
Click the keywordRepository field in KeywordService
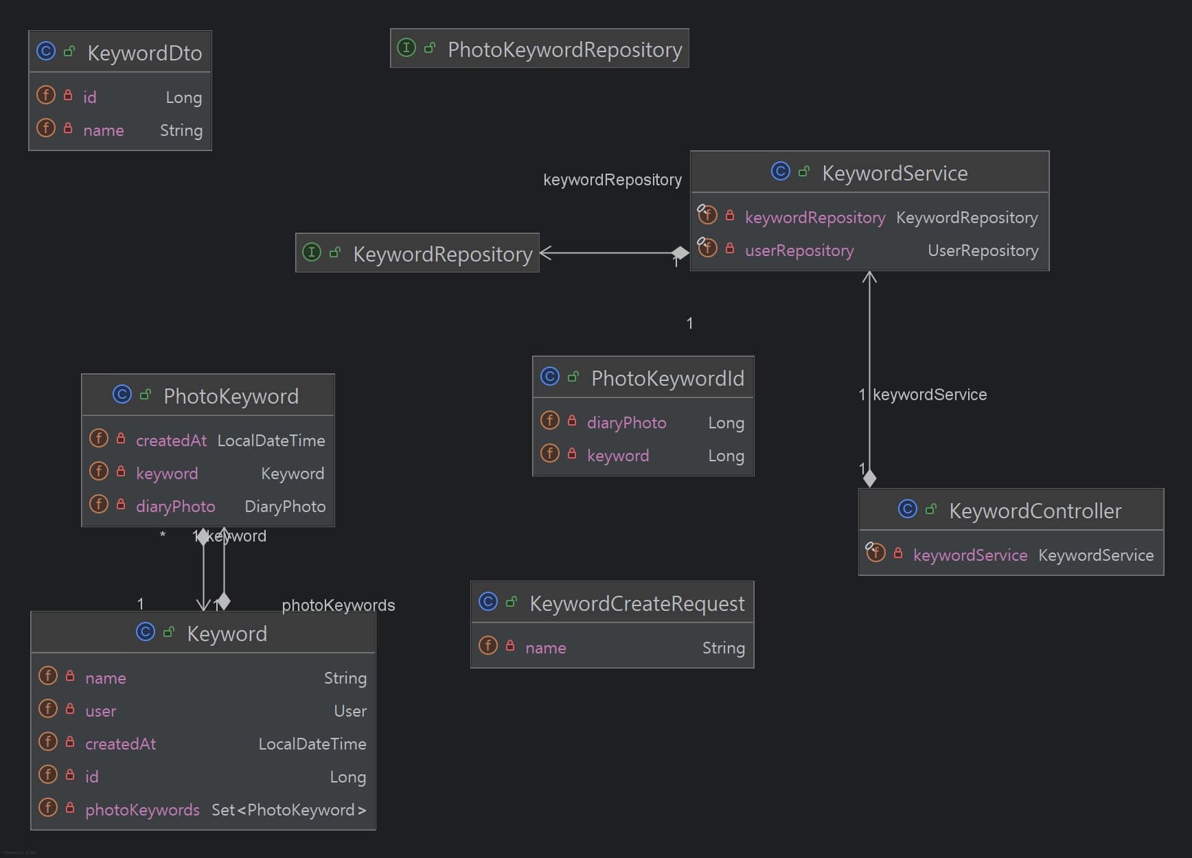814,218
